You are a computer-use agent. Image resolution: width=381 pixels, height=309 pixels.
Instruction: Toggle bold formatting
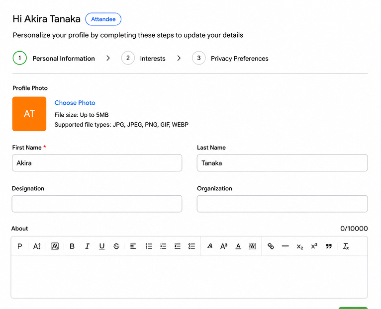click(72, 246)
